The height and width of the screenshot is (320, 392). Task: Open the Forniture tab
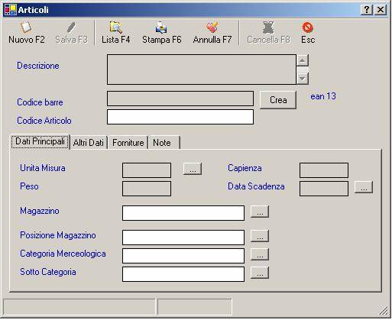[x=128, y=143]
